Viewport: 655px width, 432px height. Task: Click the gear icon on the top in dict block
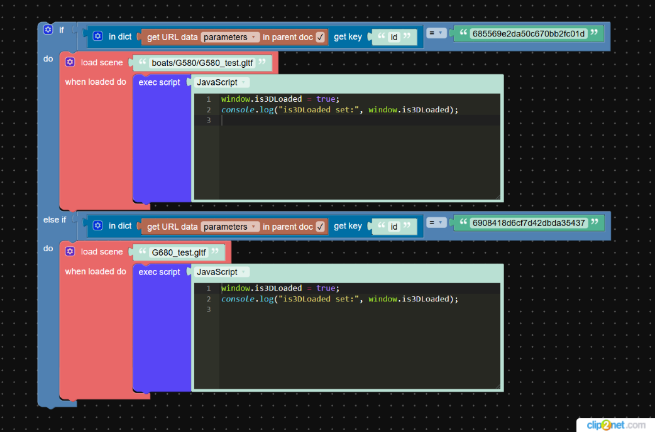pyautogui.click(x=97, y=36)
